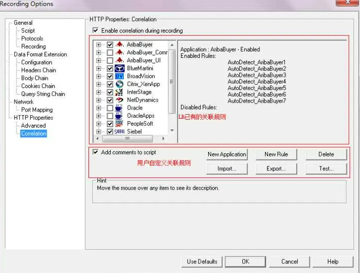Expand the BroadVision rules node
The image size is (360, 273).
point(99,76)
